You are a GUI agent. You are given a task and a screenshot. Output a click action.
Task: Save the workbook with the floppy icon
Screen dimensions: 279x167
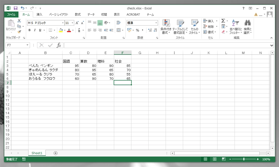tap(16, 8)
